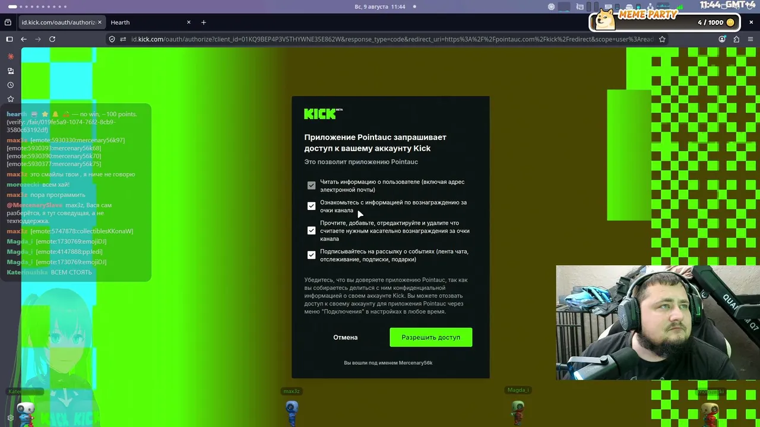Toggle the read user information checkbox
Image resolution: width=760 pixels, height=427 pixels.
(311, 186)
